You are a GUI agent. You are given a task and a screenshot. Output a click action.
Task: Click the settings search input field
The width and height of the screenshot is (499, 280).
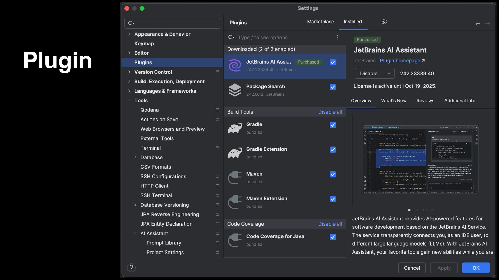[x=175, y=23]
